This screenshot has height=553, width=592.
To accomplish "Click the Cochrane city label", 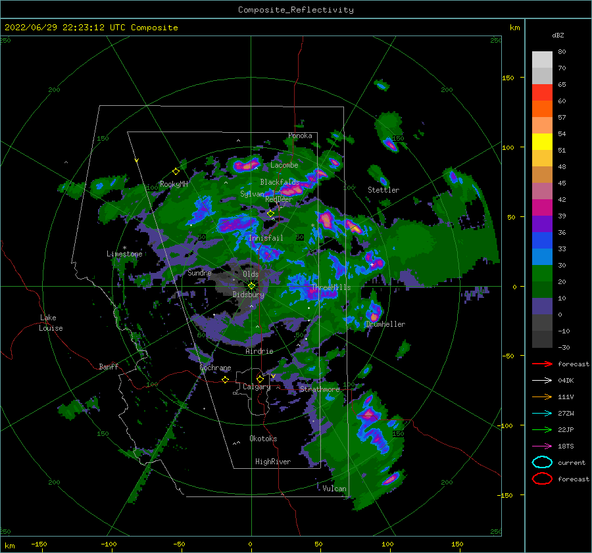I will pos(215,368).
